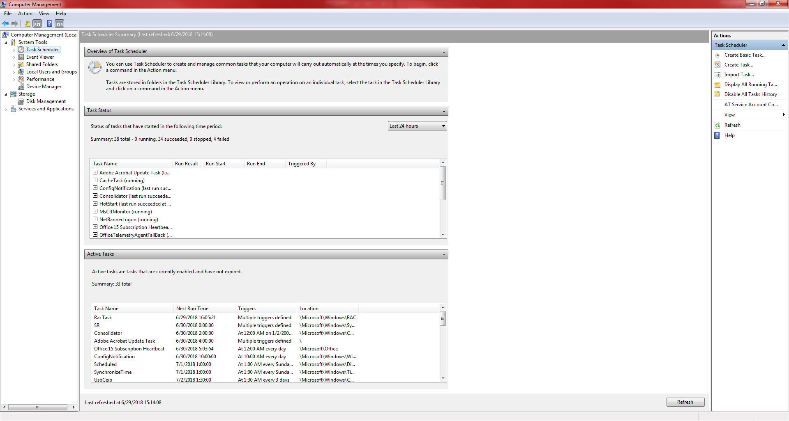Expand the MsCtfMonitor task entry
This screenshot has height=421, width=789.
point(95,212)
